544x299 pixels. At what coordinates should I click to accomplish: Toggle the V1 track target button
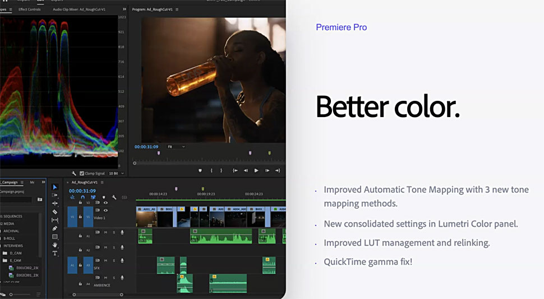click(88, 217)
